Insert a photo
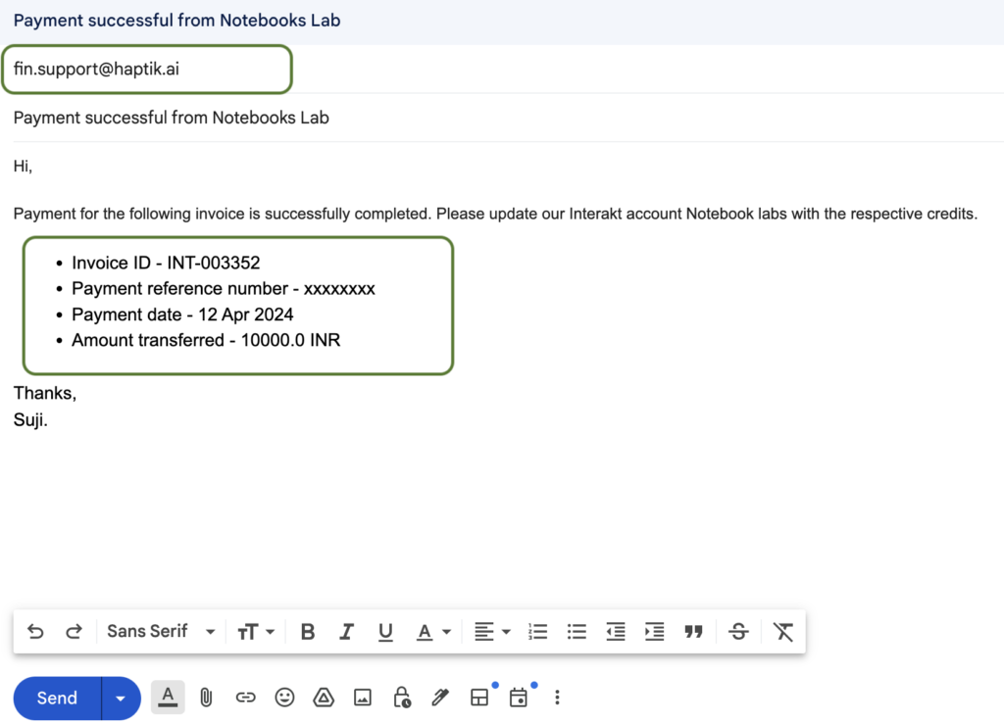Viewport: 1004px width, 724px height. (x=363, y=698)
